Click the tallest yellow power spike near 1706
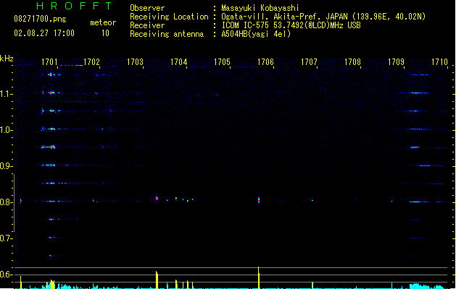456x289 pixels. pyautogui.click(x=259, y=277)
